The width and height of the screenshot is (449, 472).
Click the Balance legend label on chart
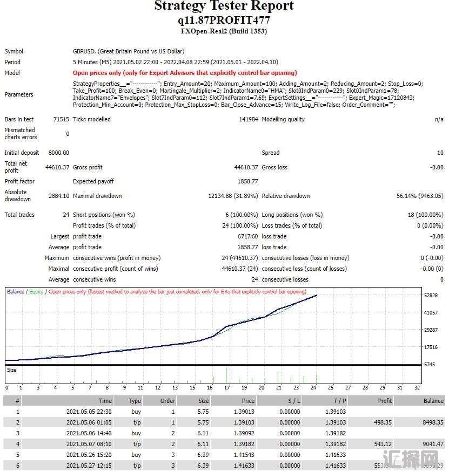[15, 292]
